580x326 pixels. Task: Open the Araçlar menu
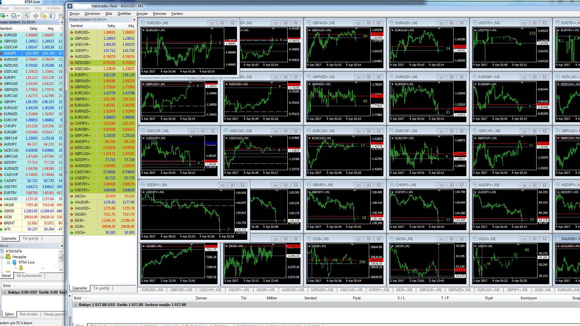pos(142,14)
